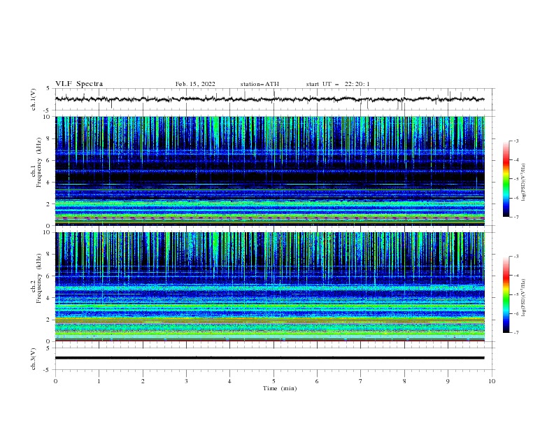Image resolution: width=554 pixels, height=428 pixels.
Task: Click the ch.1 frequency axis "2" tick label
Action: 48,204
